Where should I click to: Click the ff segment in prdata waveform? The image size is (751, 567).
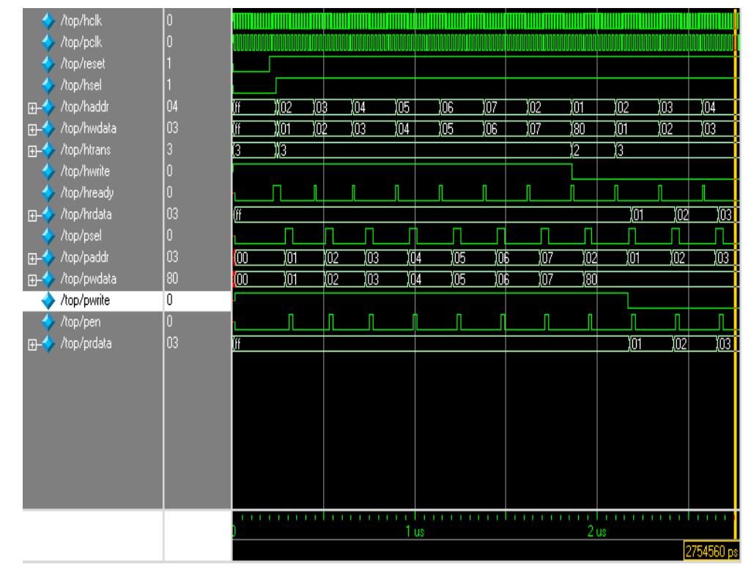click(x=431, y=344)
